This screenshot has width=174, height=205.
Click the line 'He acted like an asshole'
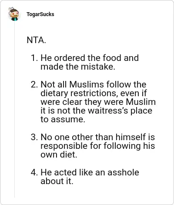[x=90, y=172]
